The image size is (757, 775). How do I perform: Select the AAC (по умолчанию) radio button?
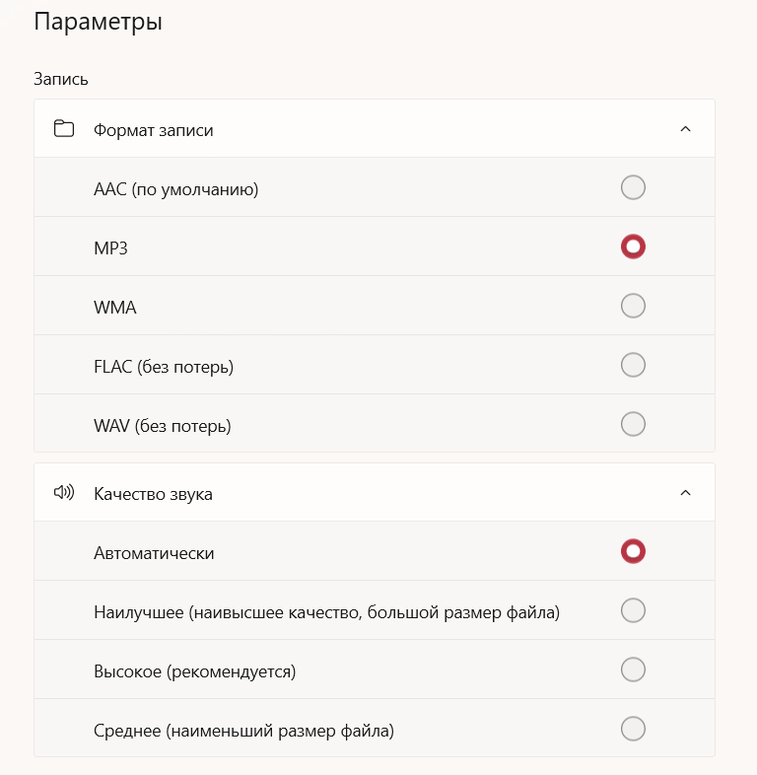coord(633,187)
